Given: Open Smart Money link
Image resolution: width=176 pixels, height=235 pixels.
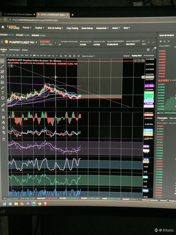Looking at the screenshot, I should (x=87, y=28).
